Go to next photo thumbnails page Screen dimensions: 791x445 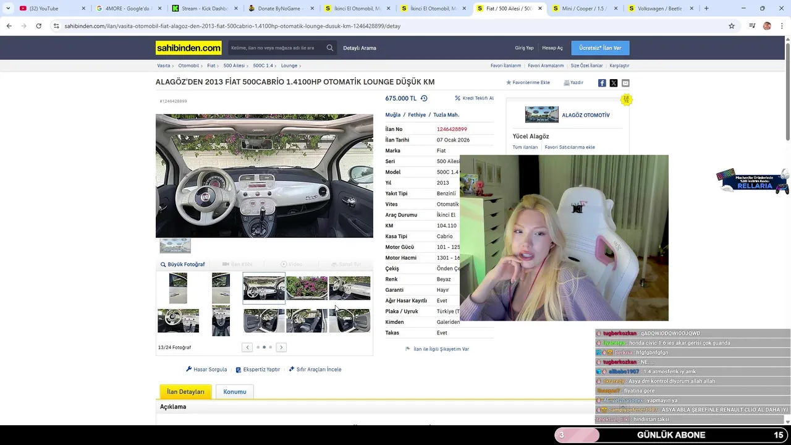click(x=281, y=347)
